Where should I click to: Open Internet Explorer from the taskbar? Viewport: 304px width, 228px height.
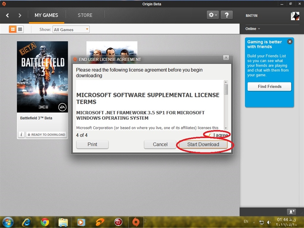(x=27, y=222)
